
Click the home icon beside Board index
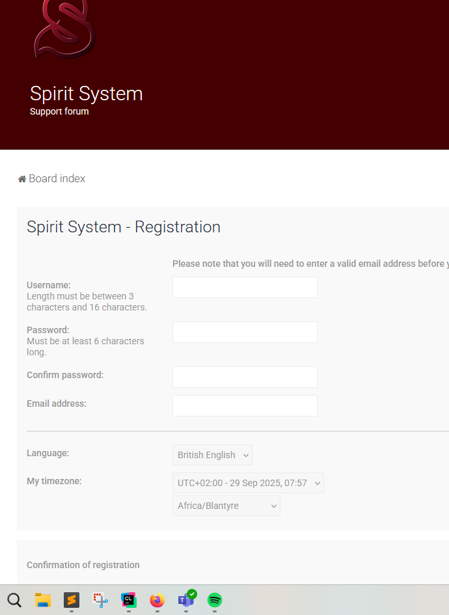tap(22, 179)
